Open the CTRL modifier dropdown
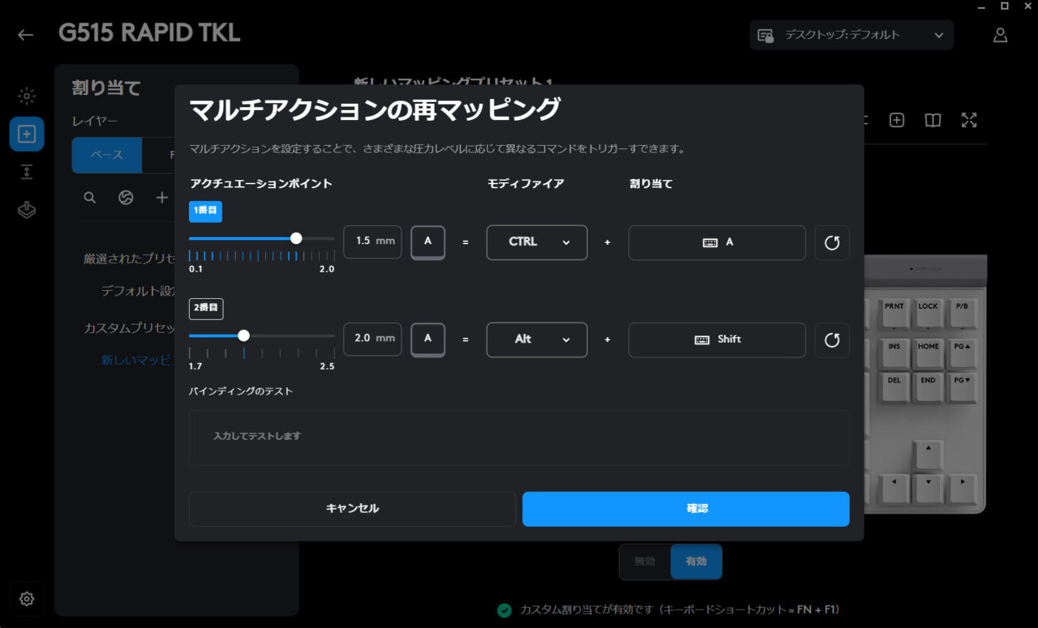This screenshot has height=628, width=1038. [x=537, y=242]
